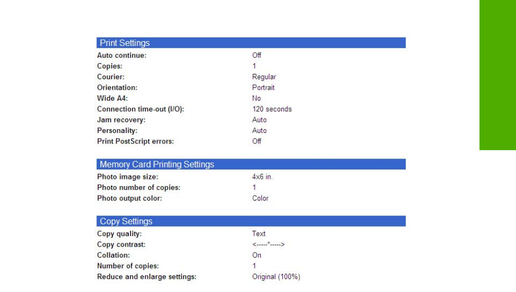Click the green side tab block
The height and width of the screenshot is (292, 516).
coord(497,75)
